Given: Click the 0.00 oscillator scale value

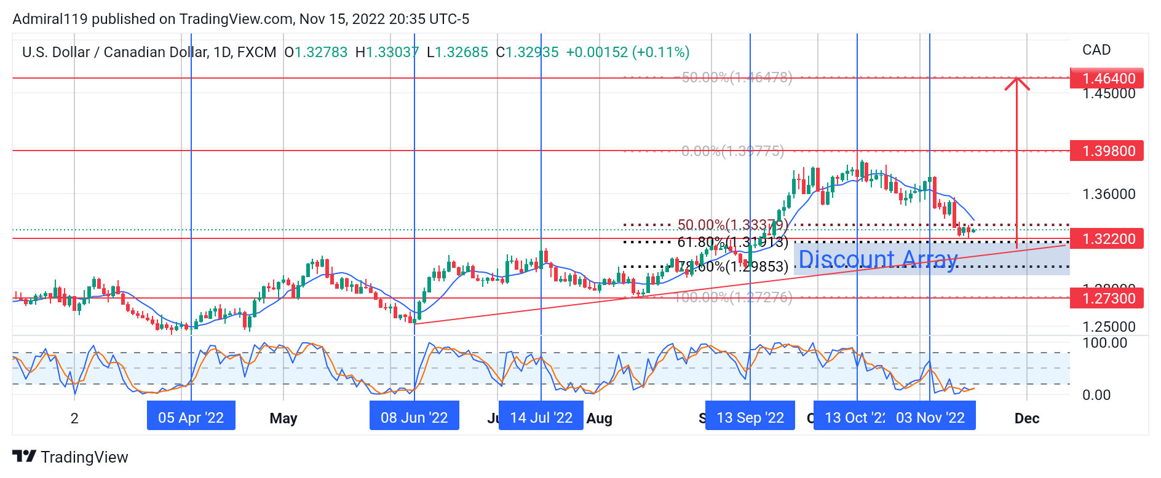Looking at the screenshot, I should [x=1096, y=395].
